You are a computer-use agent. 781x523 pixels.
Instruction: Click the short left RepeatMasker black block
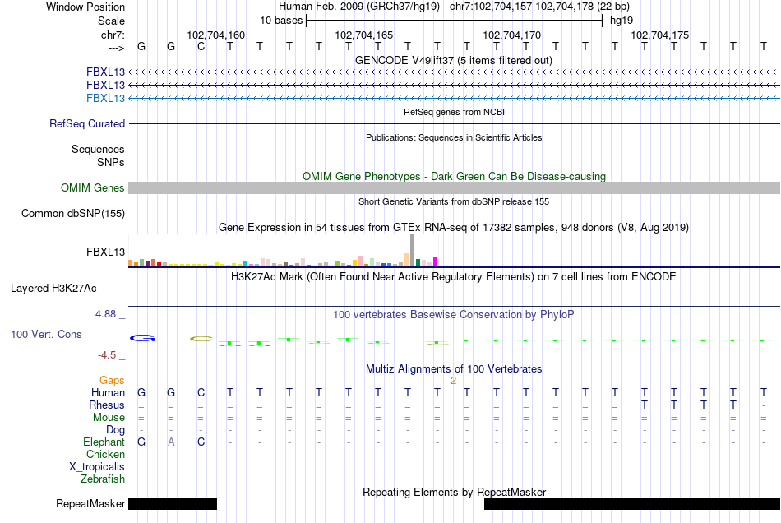(173, 503)
